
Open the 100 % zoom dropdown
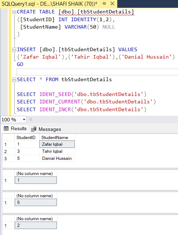click(24, 120)
